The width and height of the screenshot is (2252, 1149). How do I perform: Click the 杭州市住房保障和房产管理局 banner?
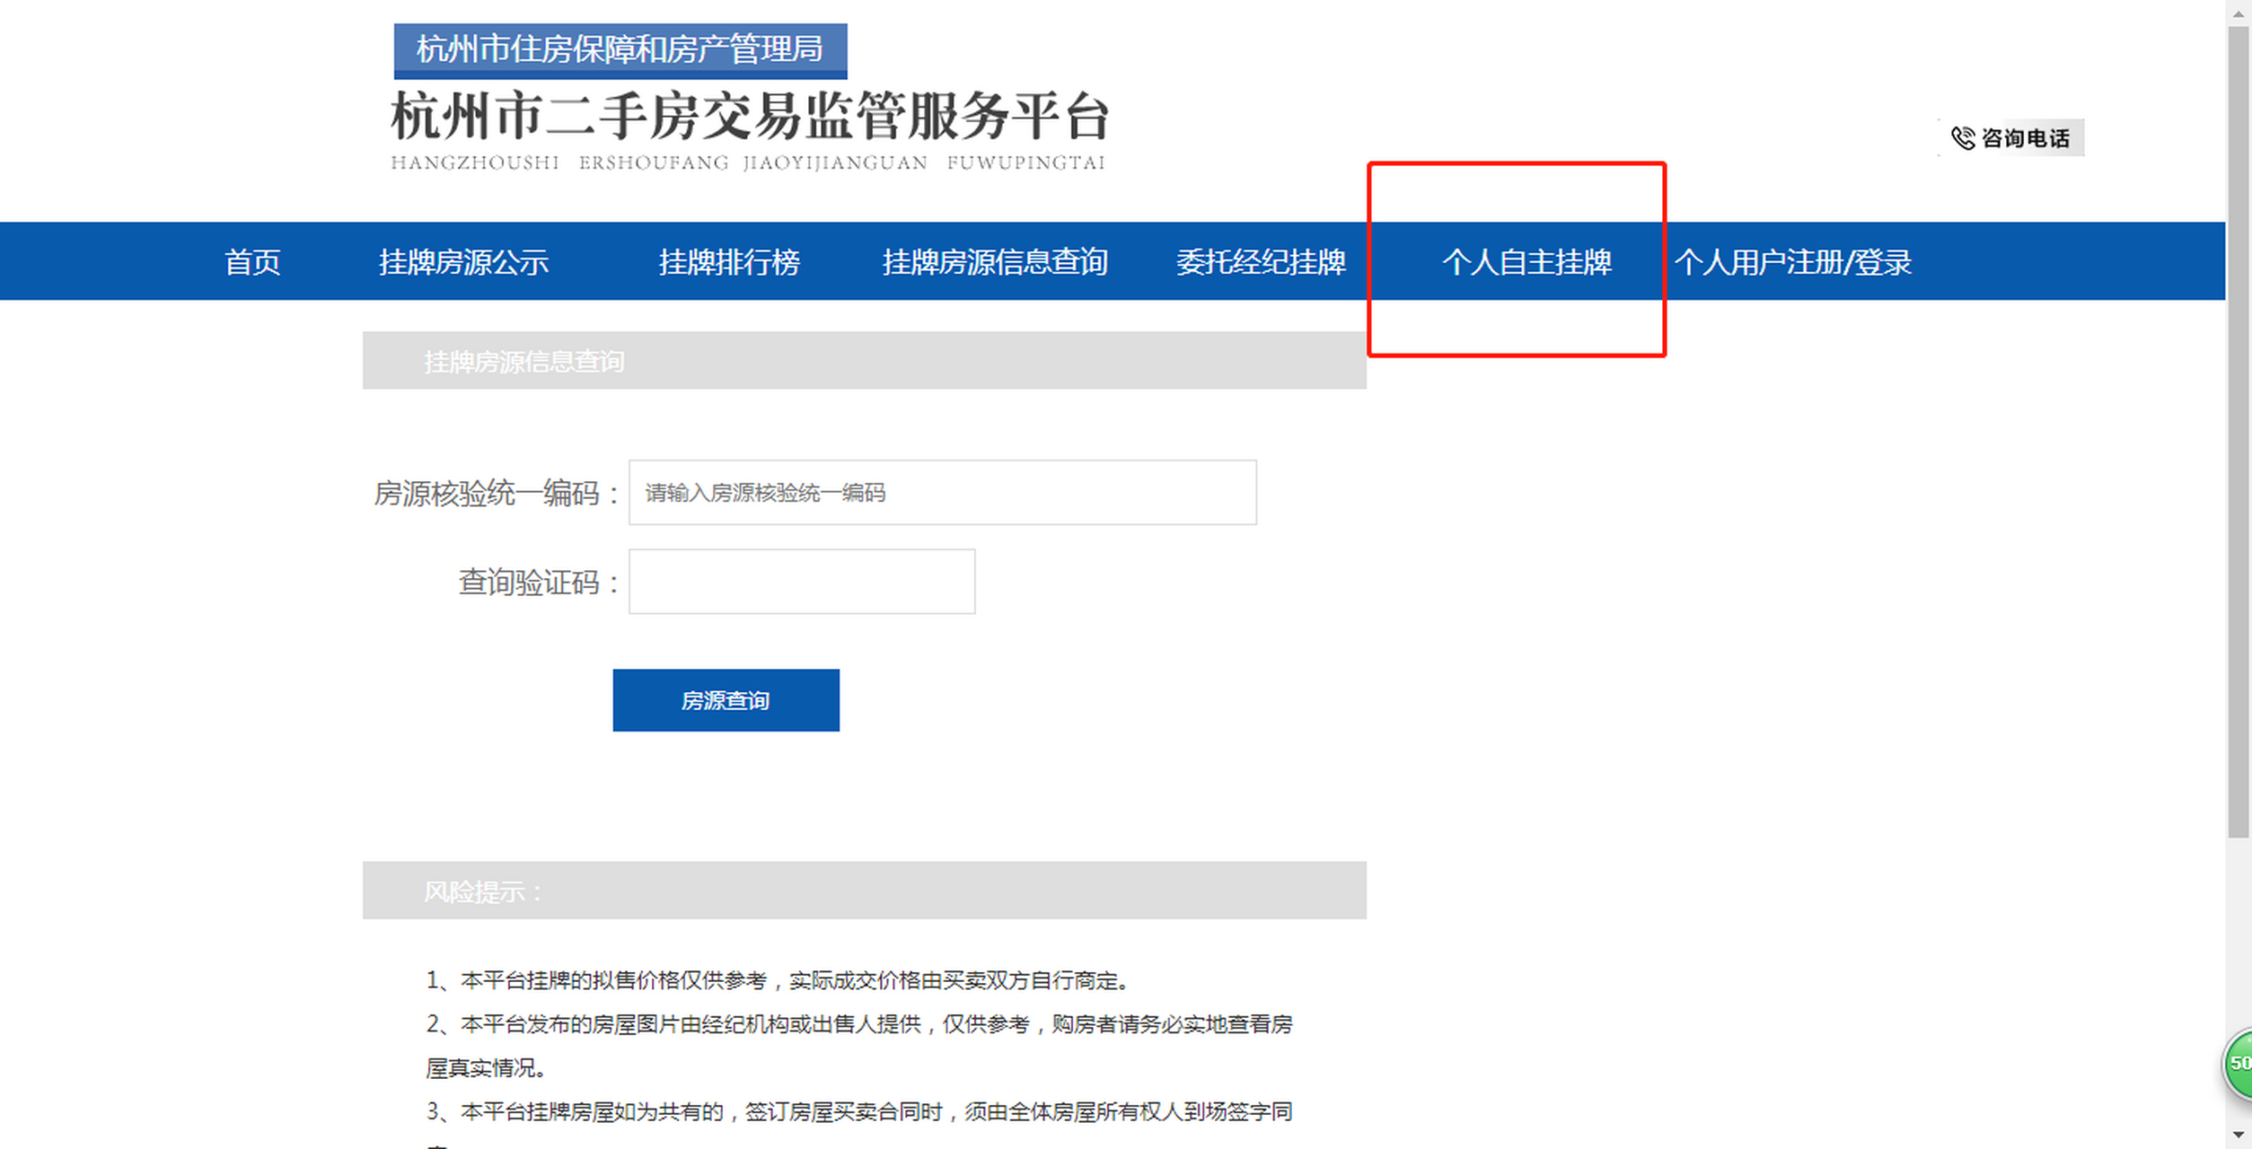[620, 50]
